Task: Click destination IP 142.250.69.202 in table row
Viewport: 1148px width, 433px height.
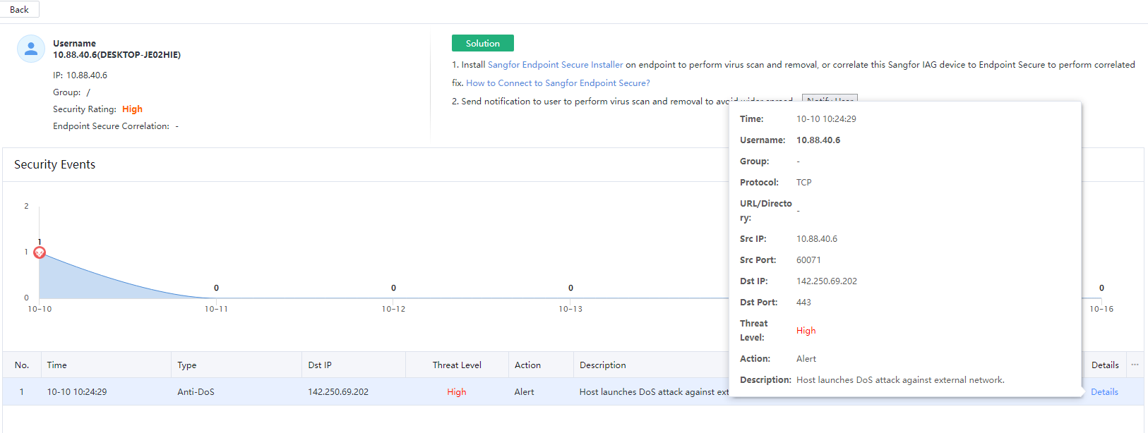Action: [x=338, y=392]
